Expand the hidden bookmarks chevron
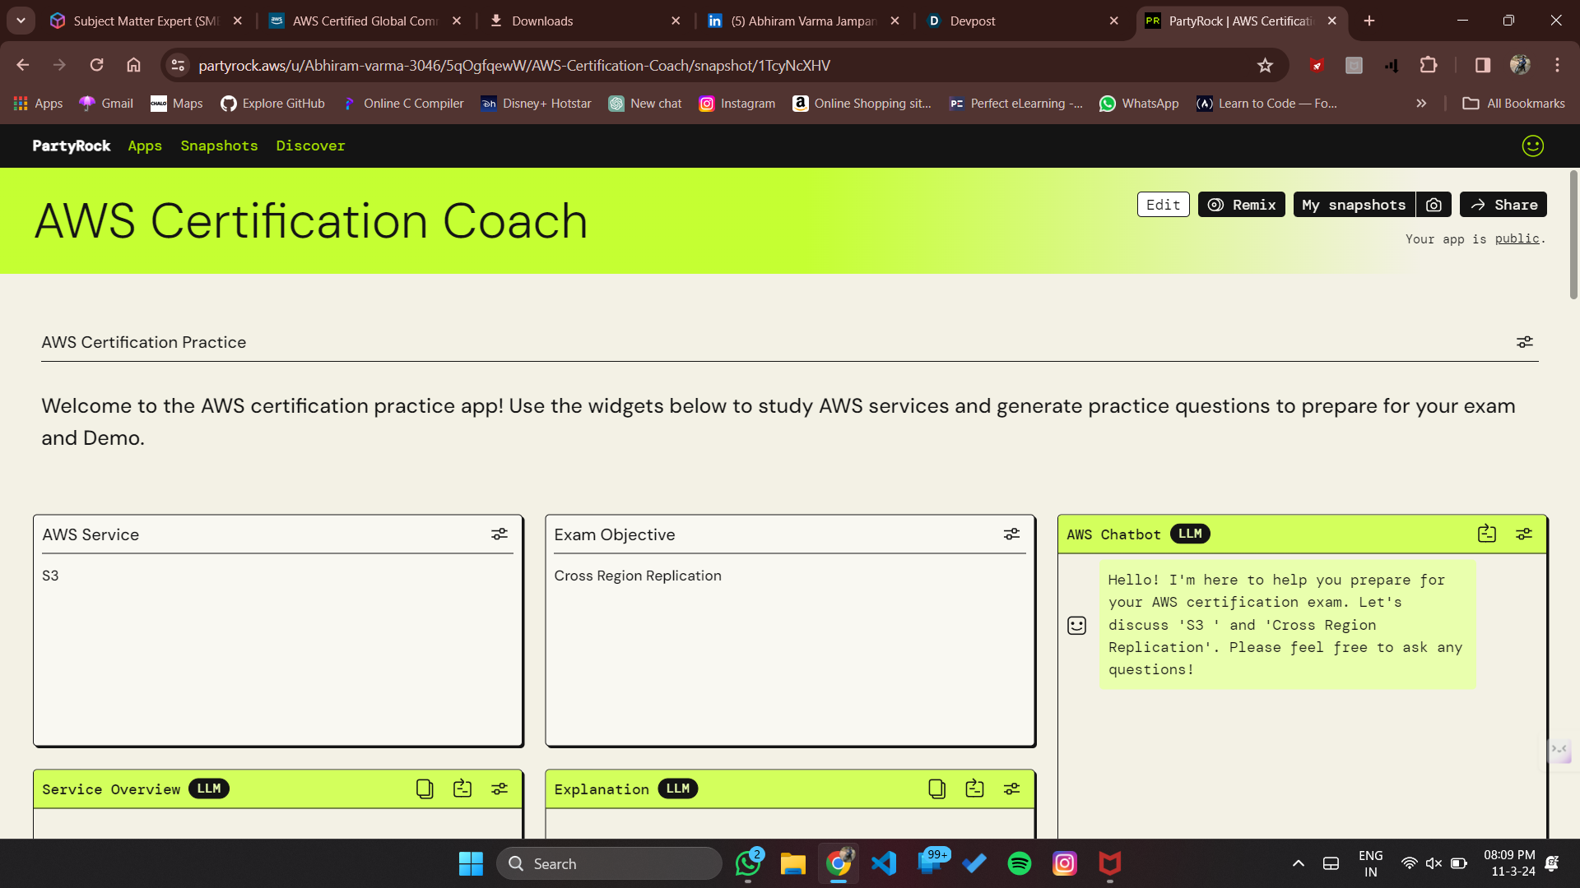This screenshot has height=888, width=1580. coord(1421,104)
